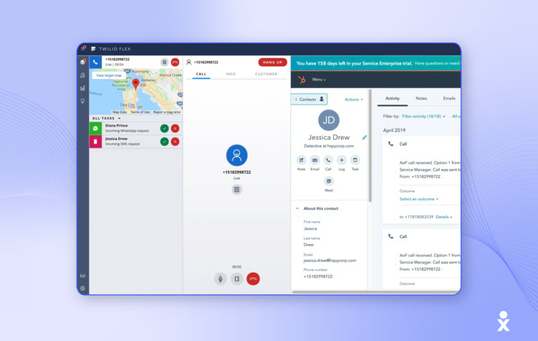This screenshot has width=538, height=341.
Task: Create a Note for Jessica Drew
Action: click(x=301, y=160)
